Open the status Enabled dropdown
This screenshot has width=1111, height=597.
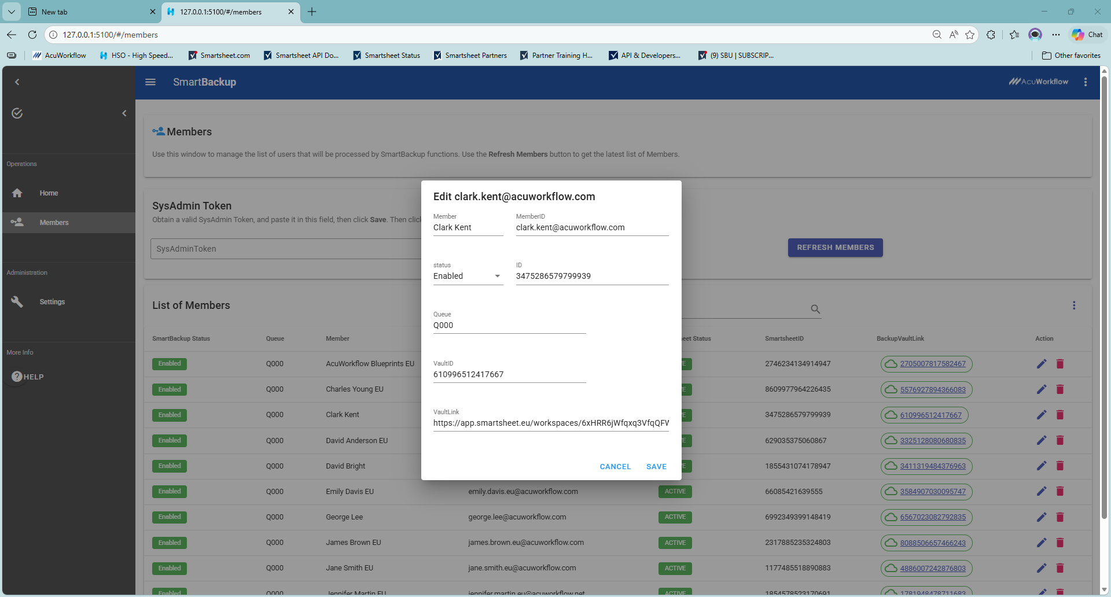(x=468, y=277)
